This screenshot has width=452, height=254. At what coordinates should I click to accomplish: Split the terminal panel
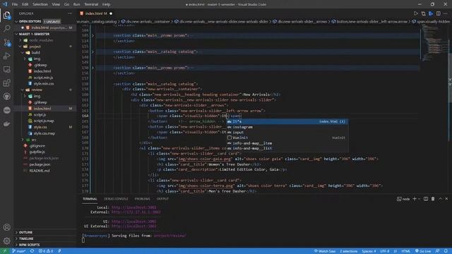point(425,199)
